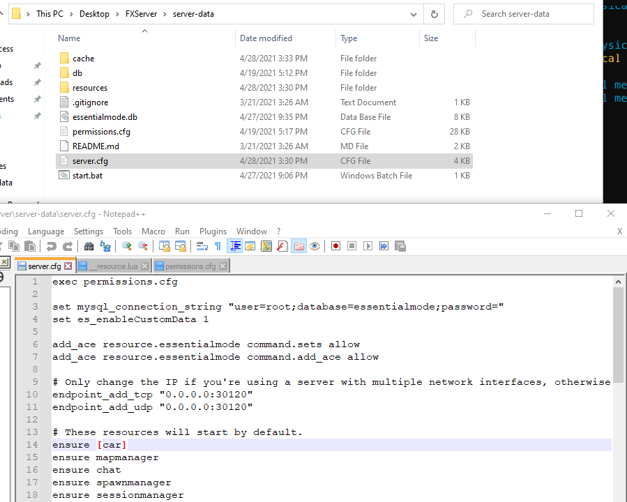Open the Language menu
Image resolution: width=627 pixels, height=502 pixels.
(x=46, y=231)
